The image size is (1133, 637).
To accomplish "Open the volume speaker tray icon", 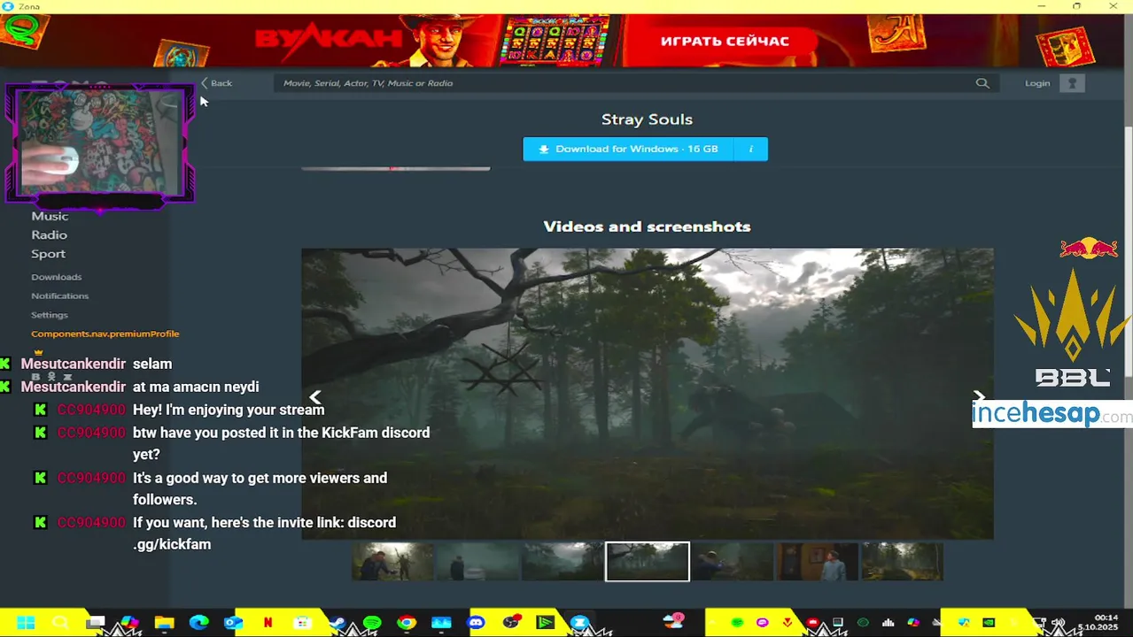I will [1059, 622].
